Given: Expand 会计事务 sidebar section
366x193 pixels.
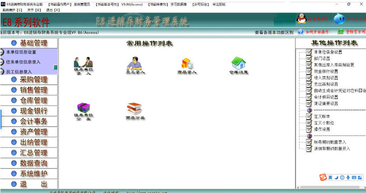Looking at the screenshot, I should click(29, 121).
